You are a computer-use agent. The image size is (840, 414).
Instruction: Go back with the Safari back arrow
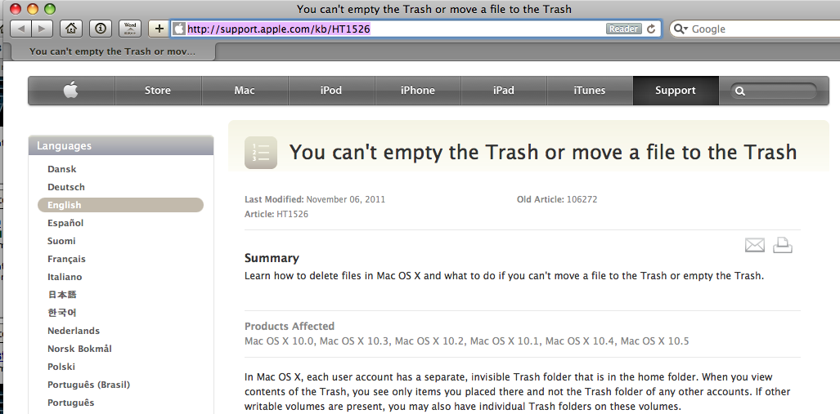pos(20,29)
